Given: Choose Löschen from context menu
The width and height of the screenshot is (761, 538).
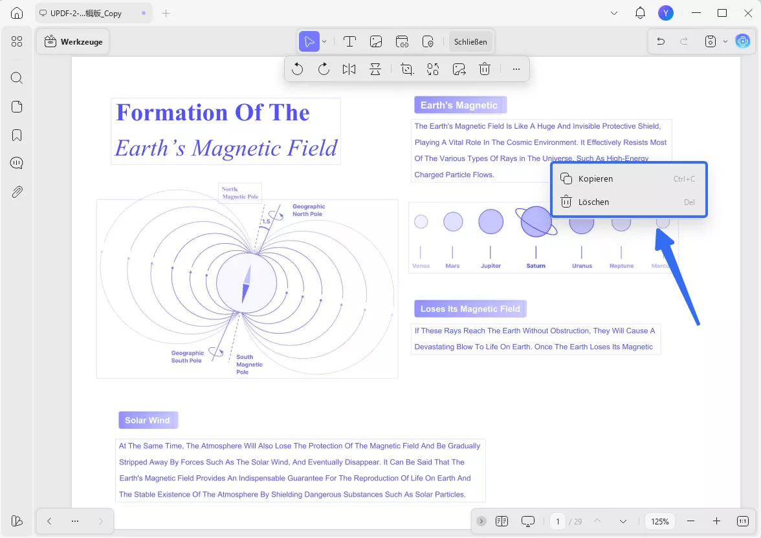Looking at the screenshot, I should 628,202.
